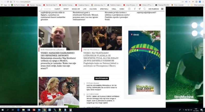The image size is (205, 112).
Task: Open Word from the taskbar
Action: click(x=29, y=110)
